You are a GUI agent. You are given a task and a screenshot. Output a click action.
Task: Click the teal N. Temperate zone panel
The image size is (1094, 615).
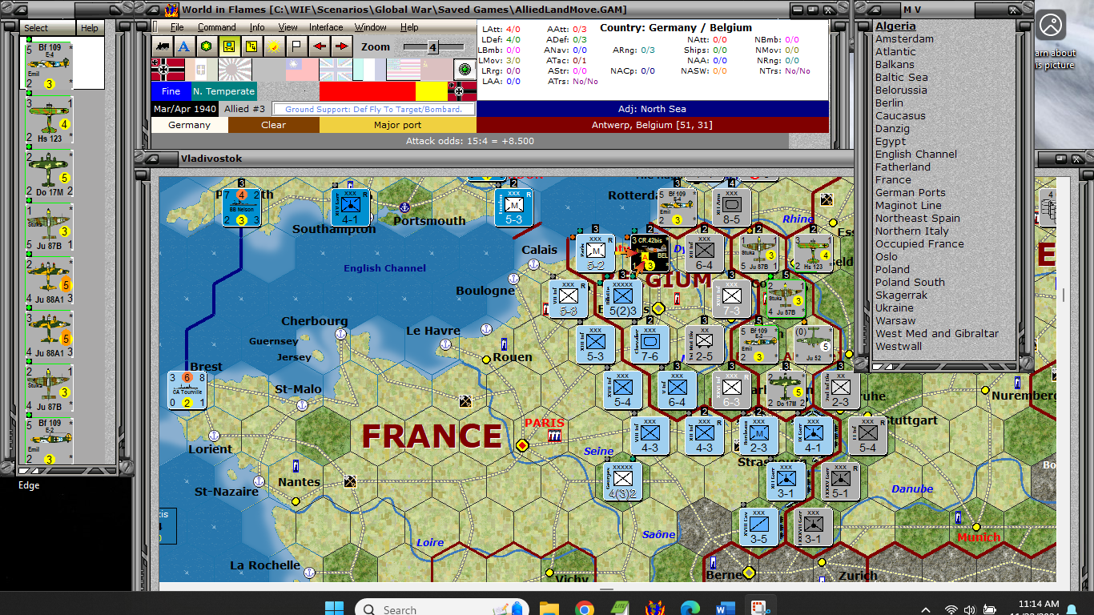pos(224,91)
